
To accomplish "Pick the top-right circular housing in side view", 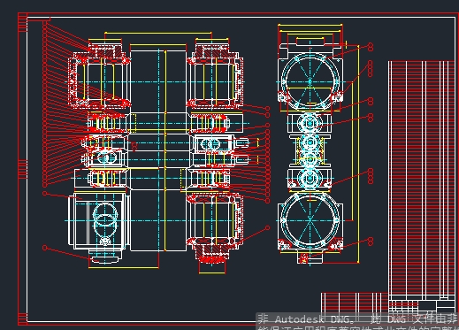I will 310,81.
